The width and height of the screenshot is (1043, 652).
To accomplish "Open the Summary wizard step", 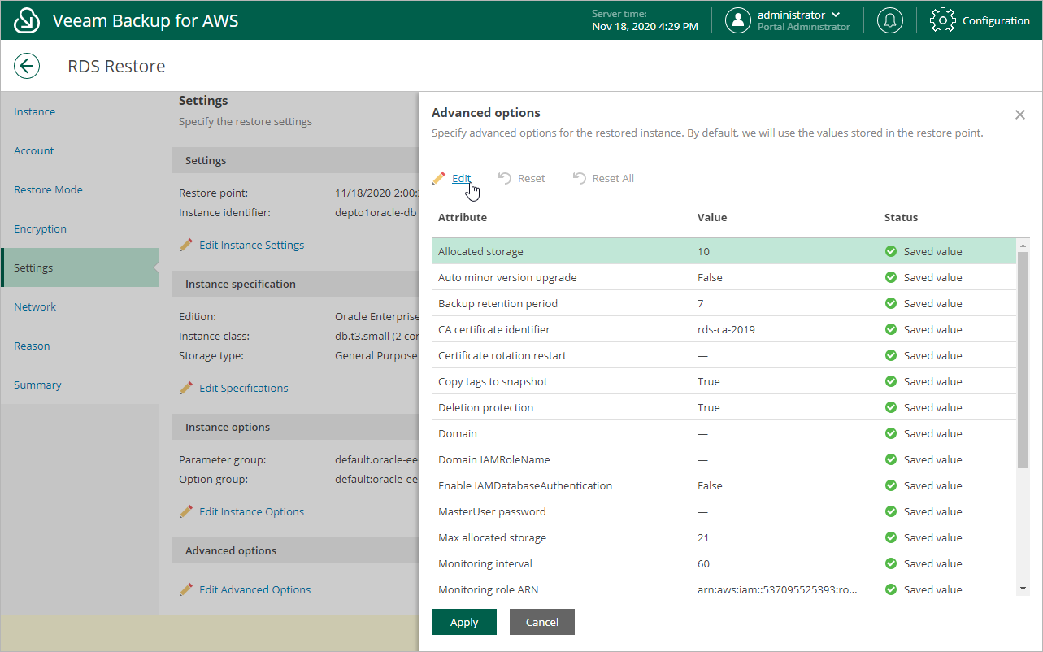I will click(x=80, y=385).
